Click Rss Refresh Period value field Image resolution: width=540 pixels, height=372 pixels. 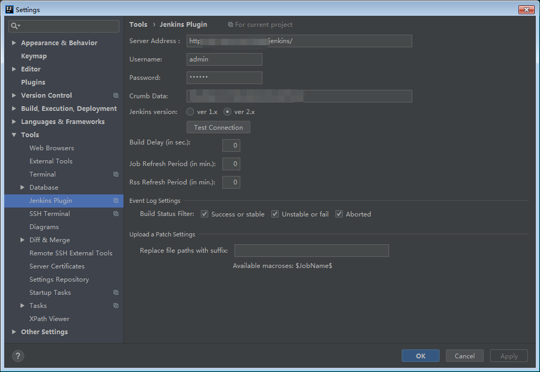point(231,182)
